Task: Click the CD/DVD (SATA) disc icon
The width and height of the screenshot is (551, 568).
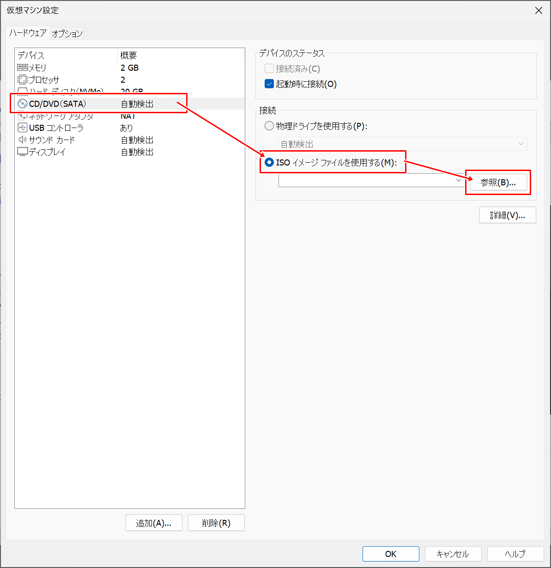Action: (x=22, y=104)
